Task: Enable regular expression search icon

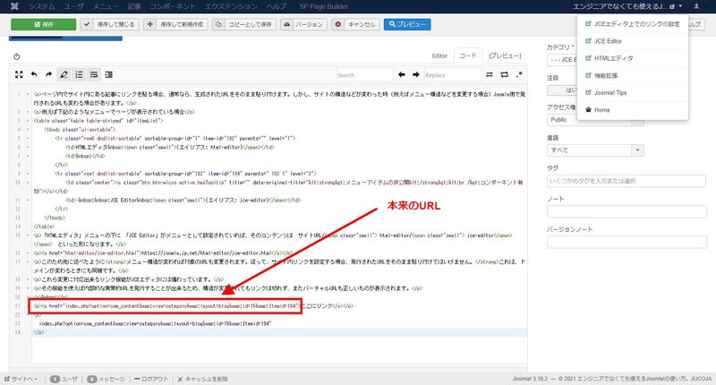Action: [x=519, y=75]
